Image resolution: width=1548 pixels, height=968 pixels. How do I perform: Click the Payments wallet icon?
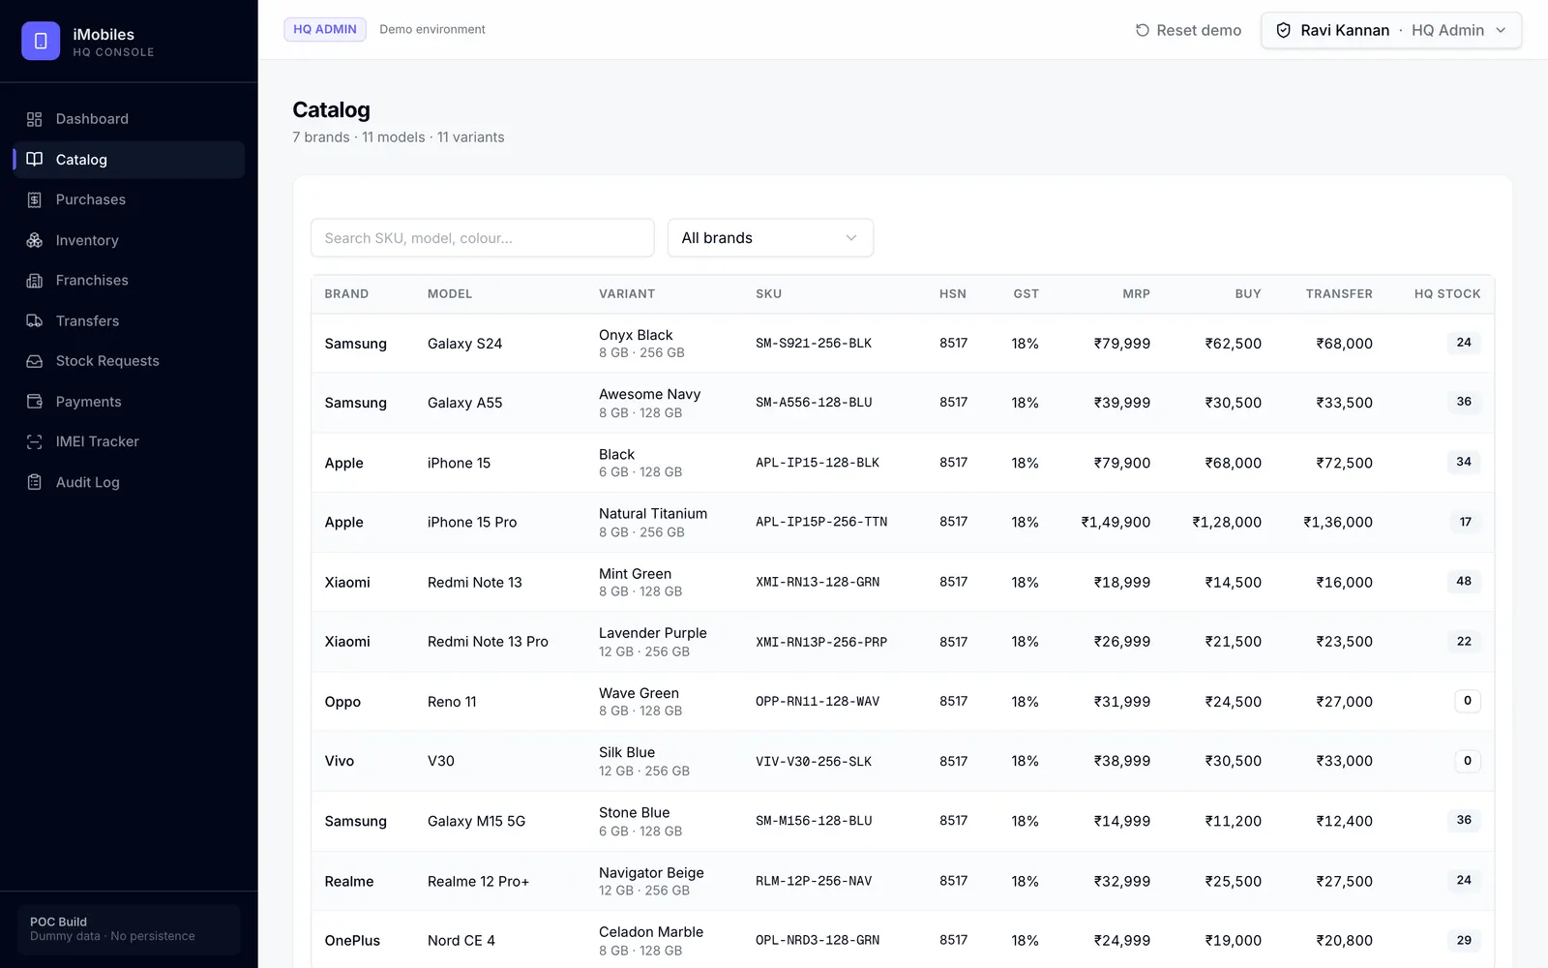point(35,402)
